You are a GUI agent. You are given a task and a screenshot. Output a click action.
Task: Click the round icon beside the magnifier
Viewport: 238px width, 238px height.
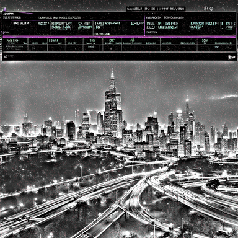click(x=211, y=9)
